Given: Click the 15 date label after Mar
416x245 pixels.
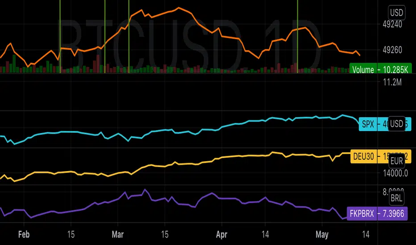Looking at the screenshot, I should pos(165,234).
